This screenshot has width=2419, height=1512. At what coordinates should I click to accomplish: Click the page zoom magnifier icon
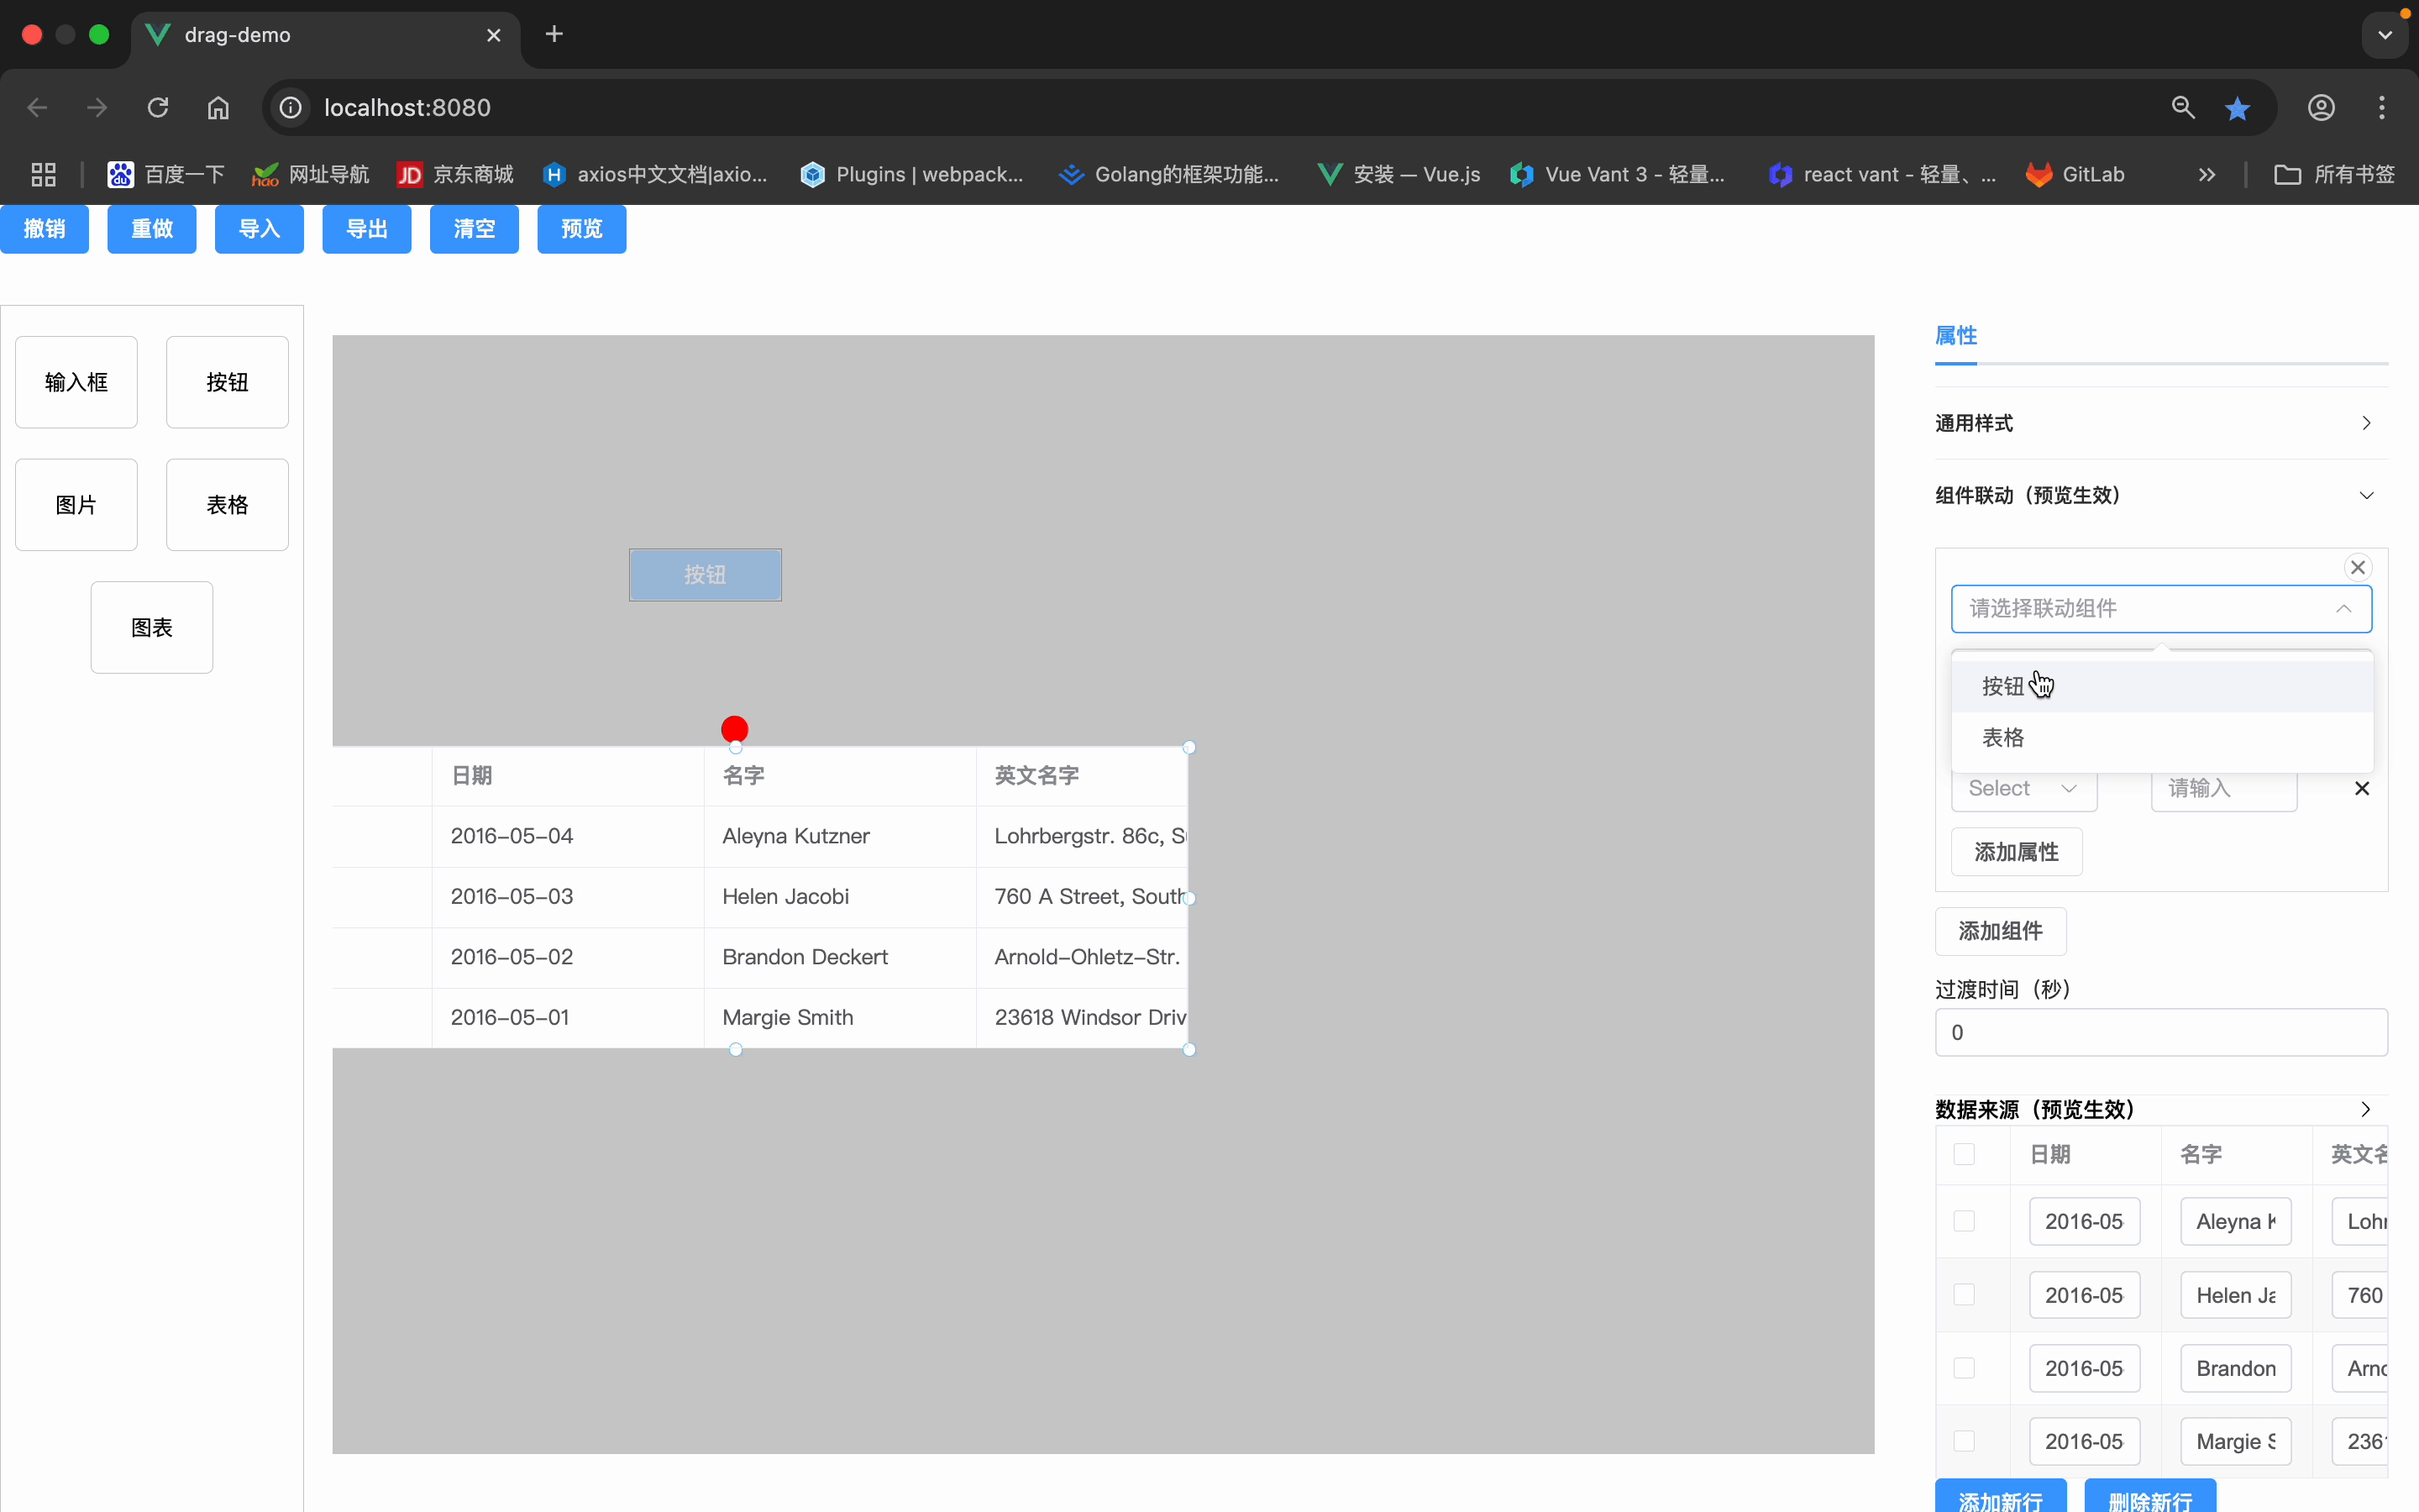tap(2183, 107)
